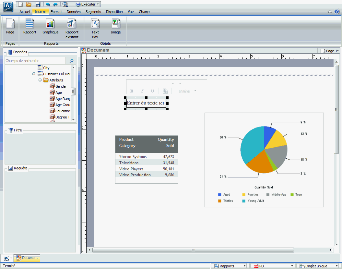Click the vertical scrollbar of the canvas

pos(336,109)
